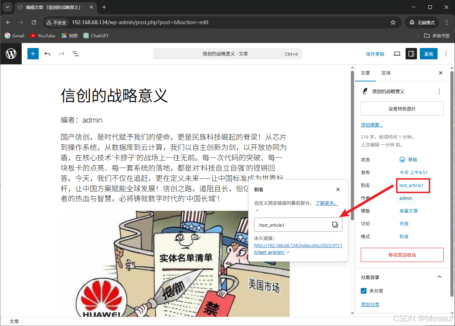Close the 编辑文章 browser tab
Image resolution: width=455 pixels, height=326 pixels.
[91, 7]
